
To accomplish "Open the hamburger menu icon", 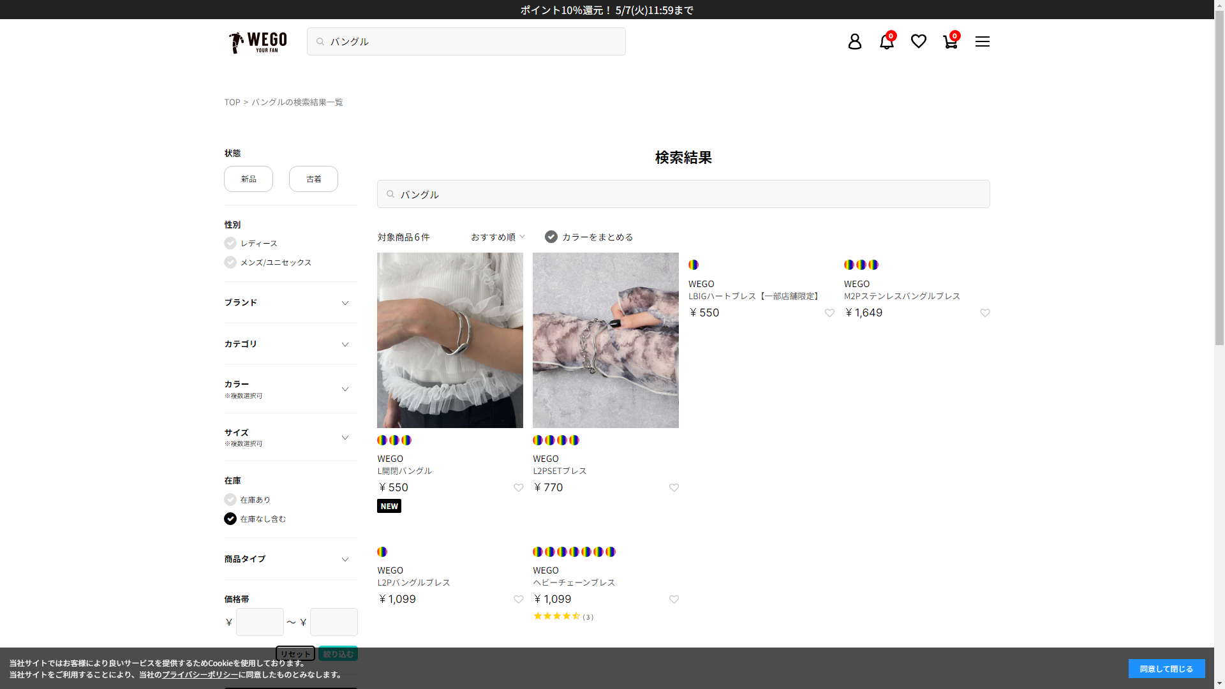I will pyautogui.click(x=982, y=41).
